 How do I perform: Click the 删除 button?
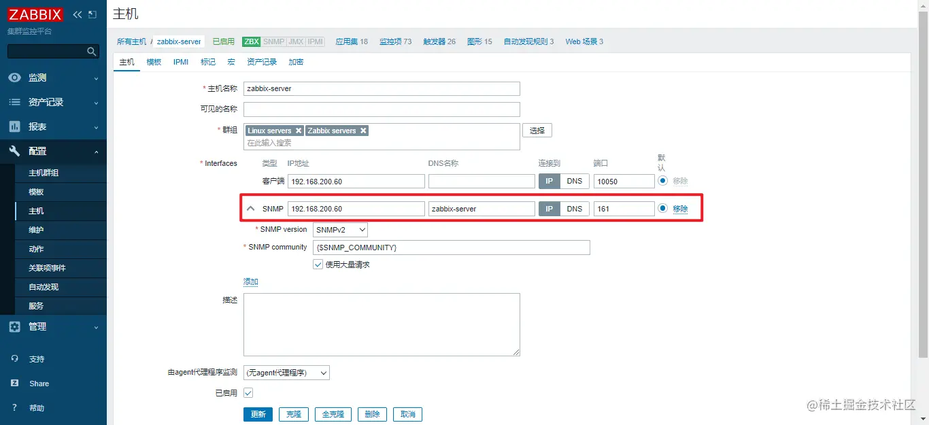[x=373, y=414]
